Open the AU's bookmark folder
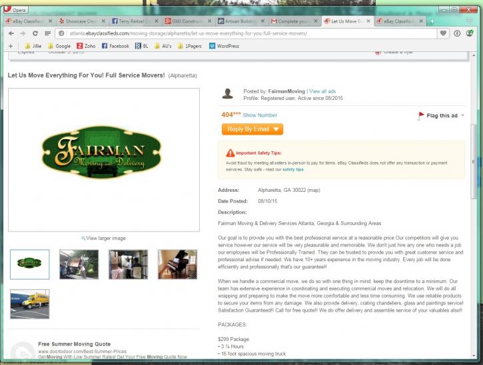The image size is (483, 365). [x=163, y=46]
